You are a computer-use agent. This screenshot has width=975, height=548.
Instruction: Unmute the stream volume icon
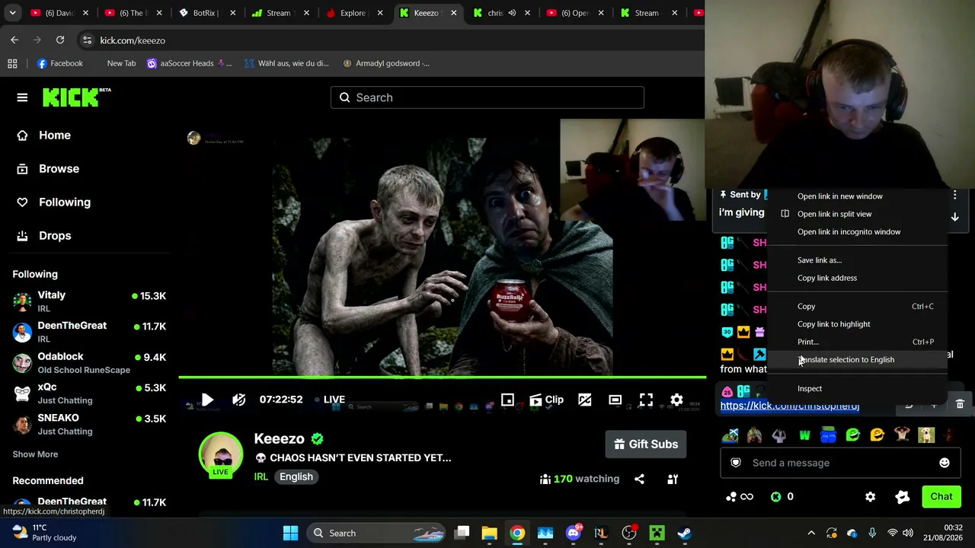tap(239, 400)
